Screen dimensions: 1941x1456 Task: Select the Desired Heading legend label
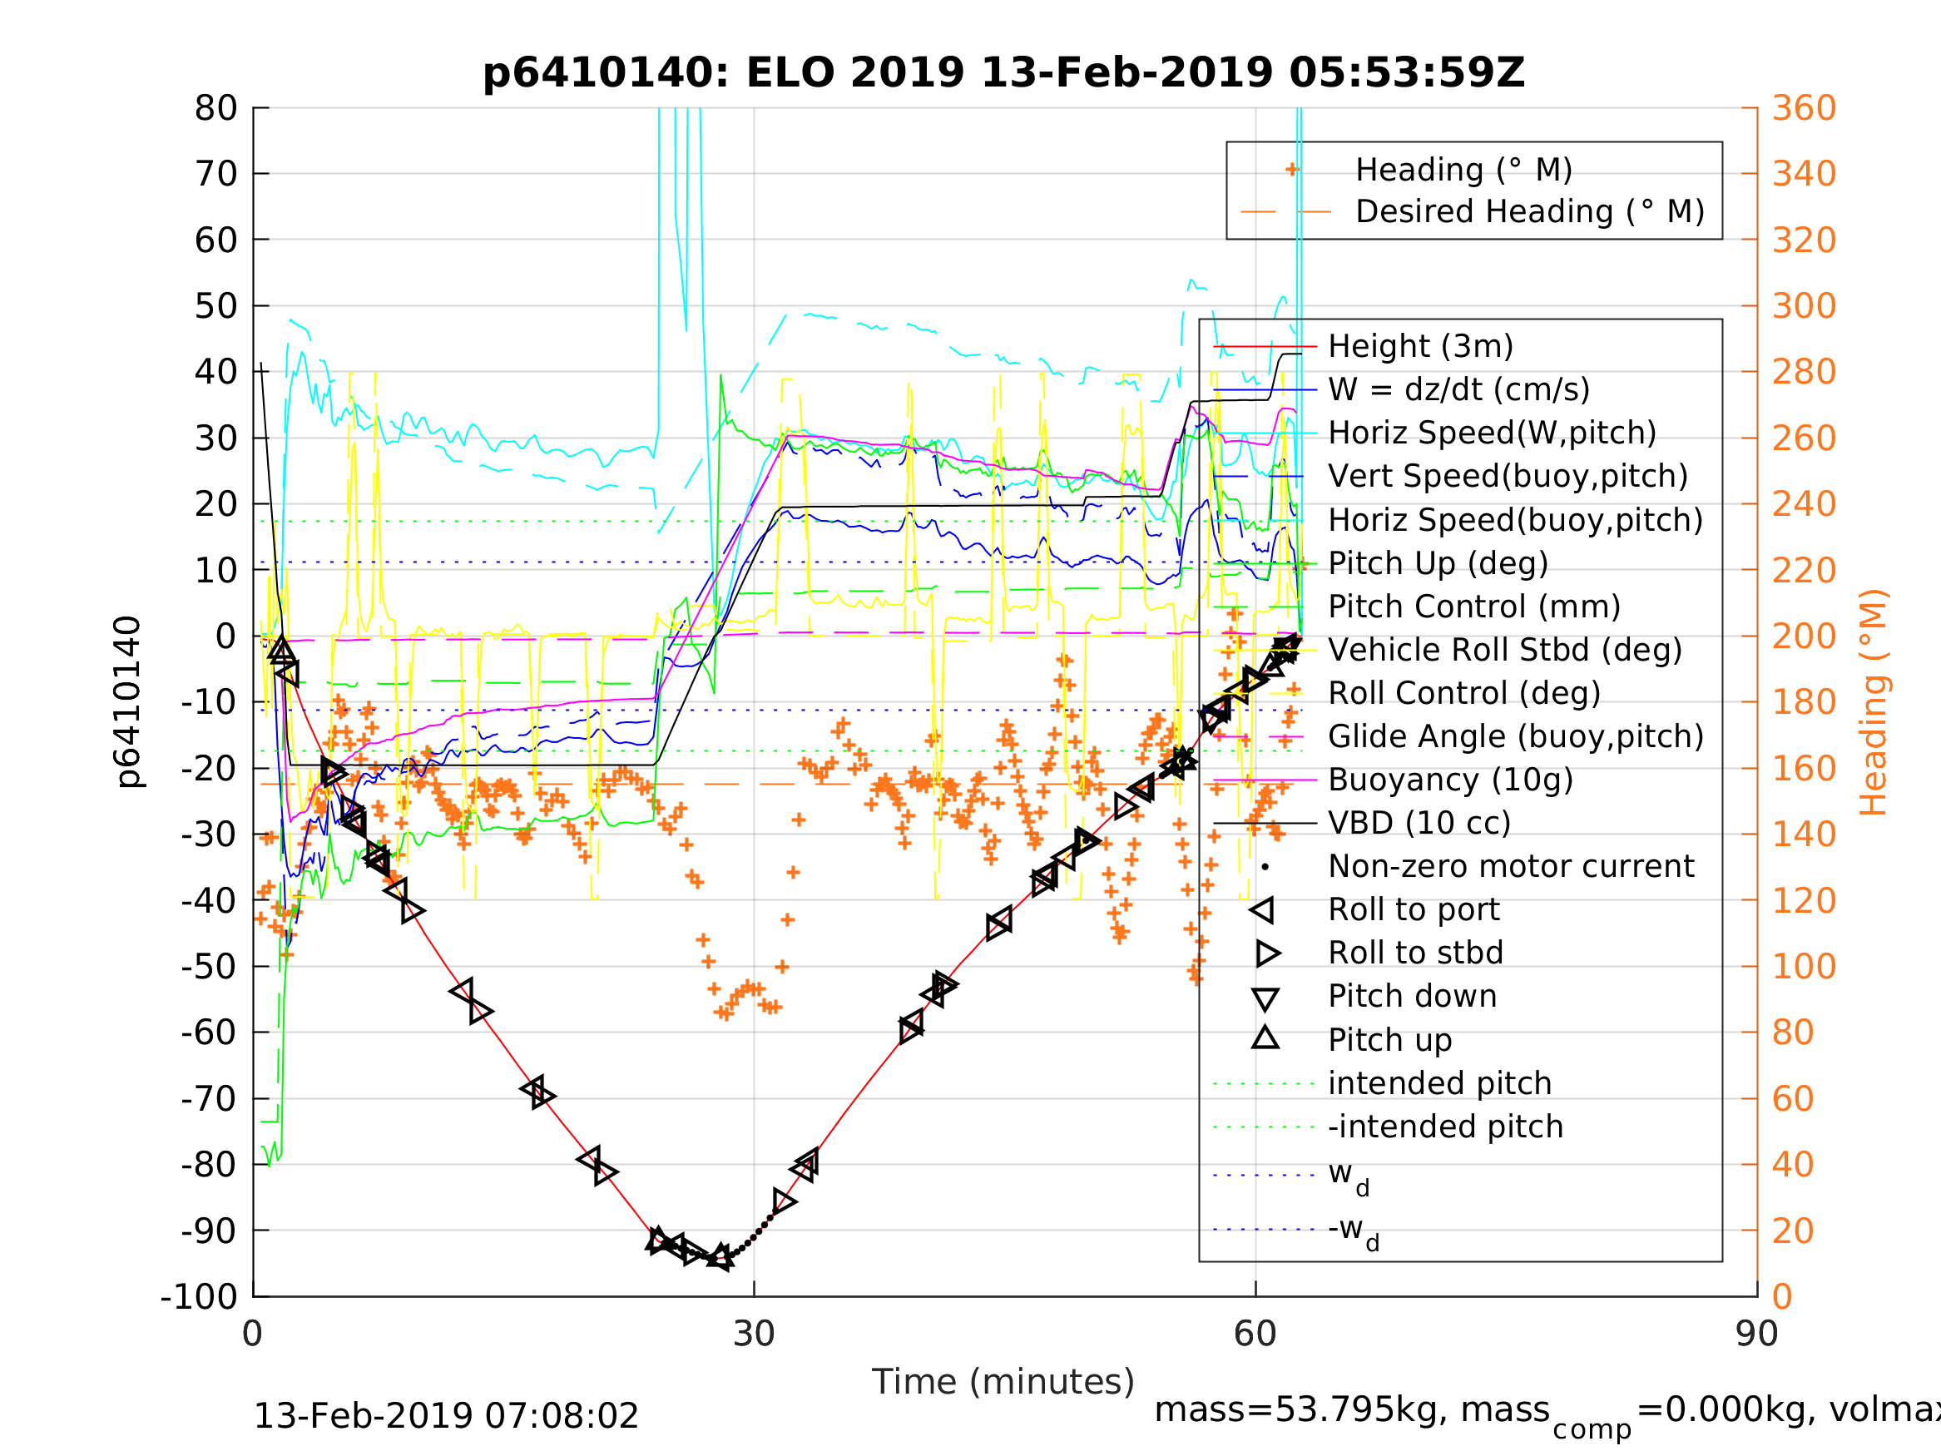[x=1529, y=211]
